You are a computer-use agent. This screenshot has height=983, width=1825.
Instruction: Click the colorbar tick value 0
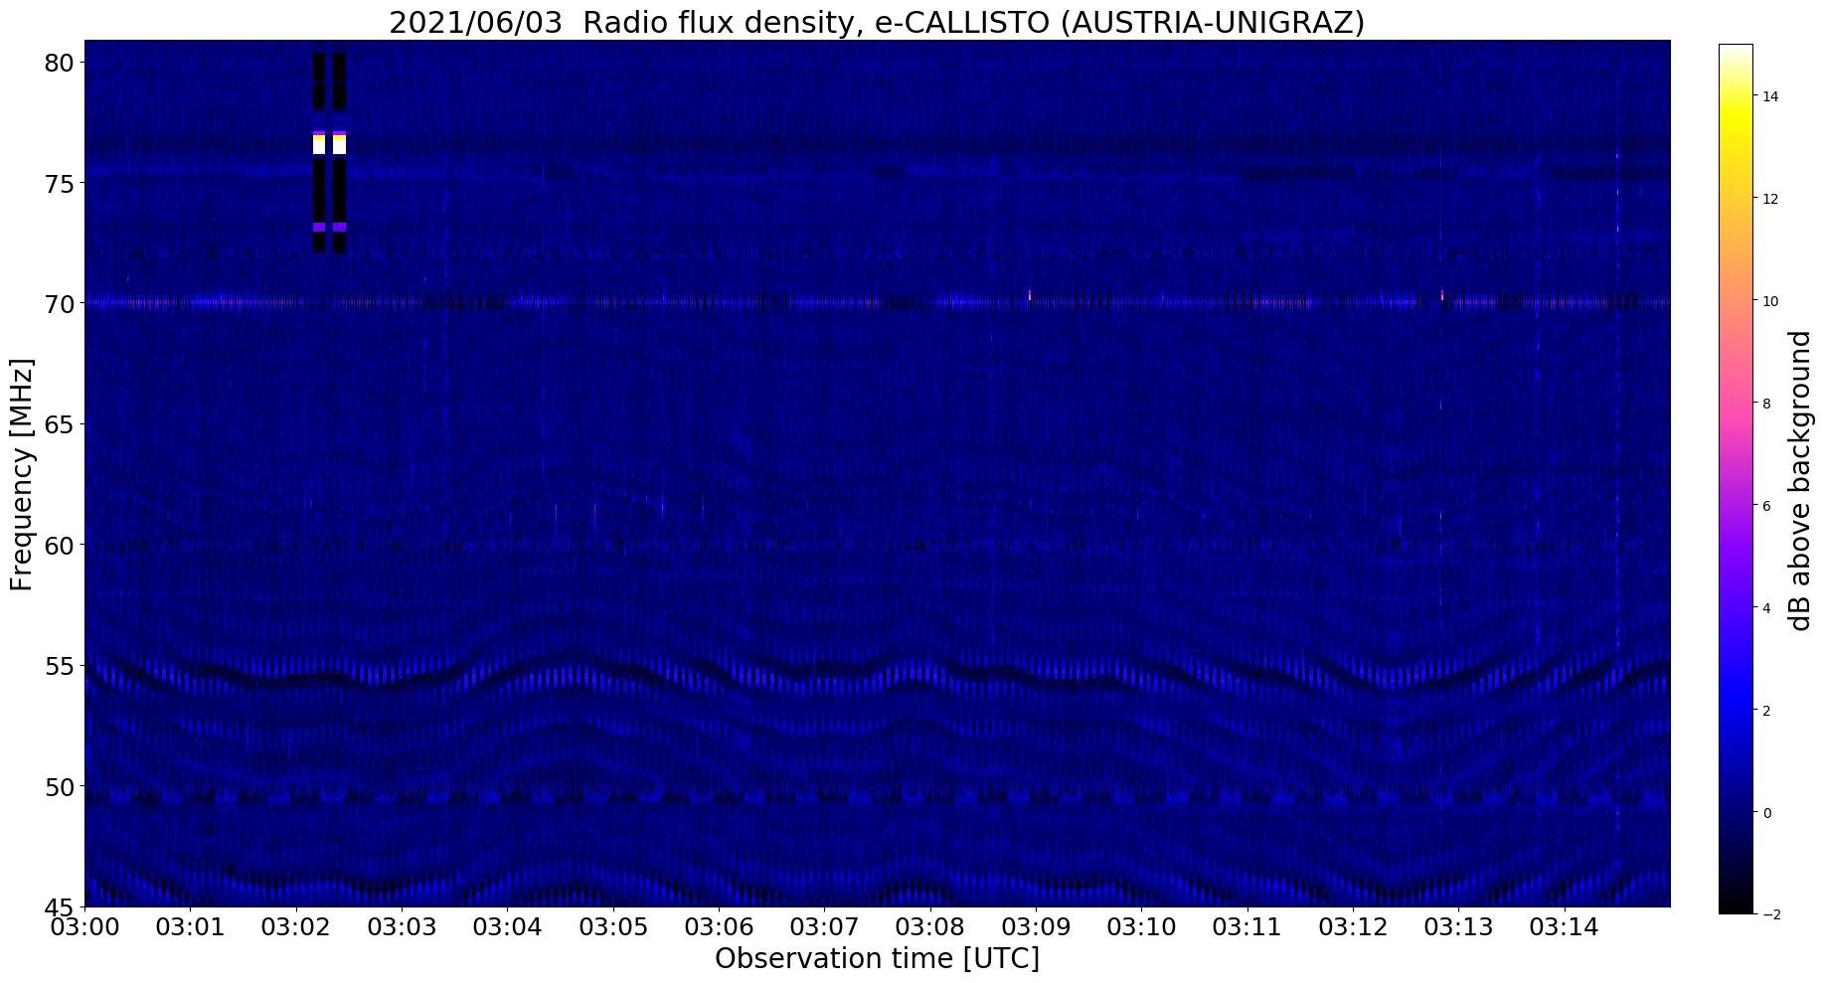coord(1766,813)
